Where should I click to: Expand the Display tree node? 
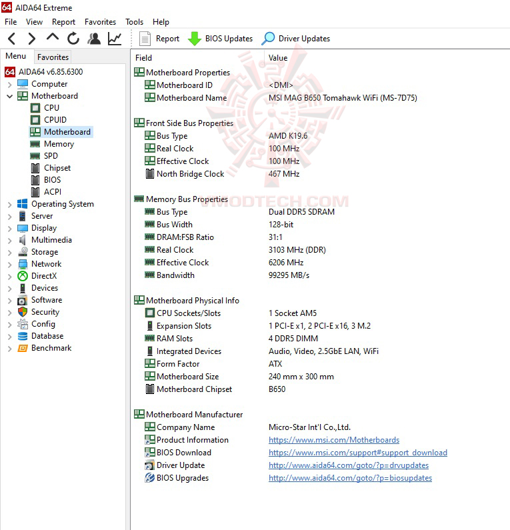click(10, 228)
